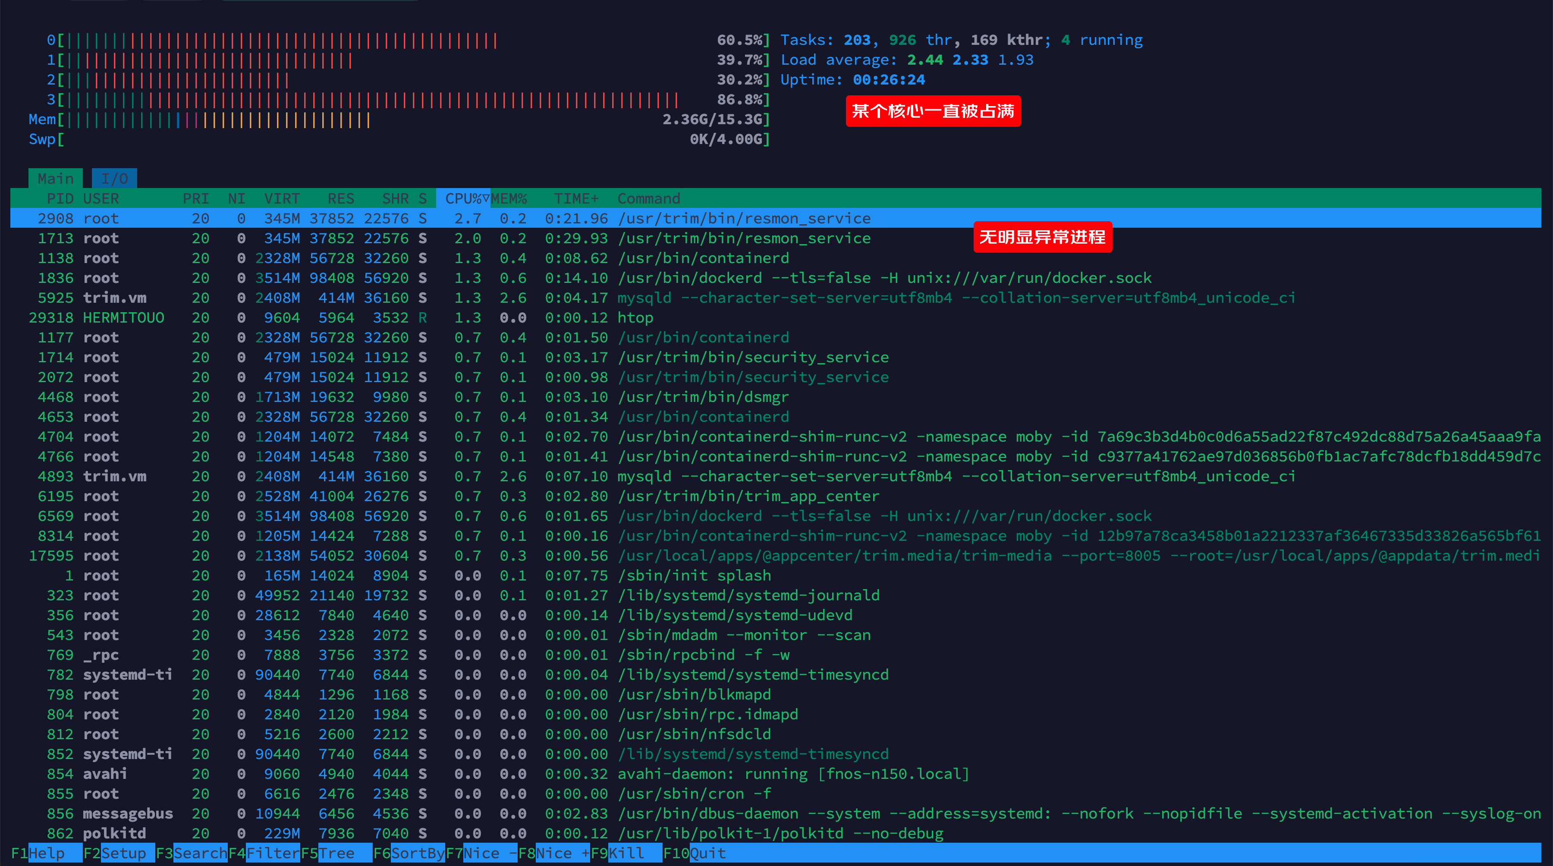Select the /usr/trim/bin/dsmgr process row
Viewport: 1553px width, 866px height.
click(702, 397)
